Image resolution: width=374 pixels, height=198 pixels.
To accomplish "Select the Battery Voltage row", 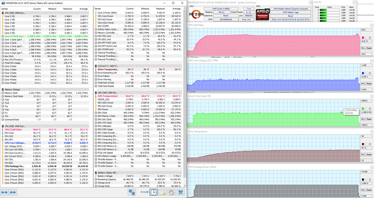I will point(138,176).
